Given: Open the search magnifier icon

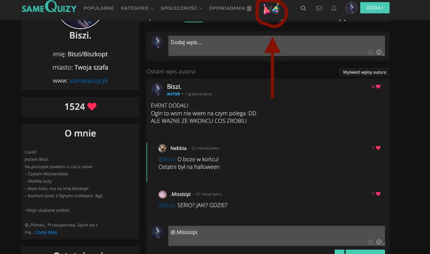Looking at the screenshot, I should coord(303,8).
